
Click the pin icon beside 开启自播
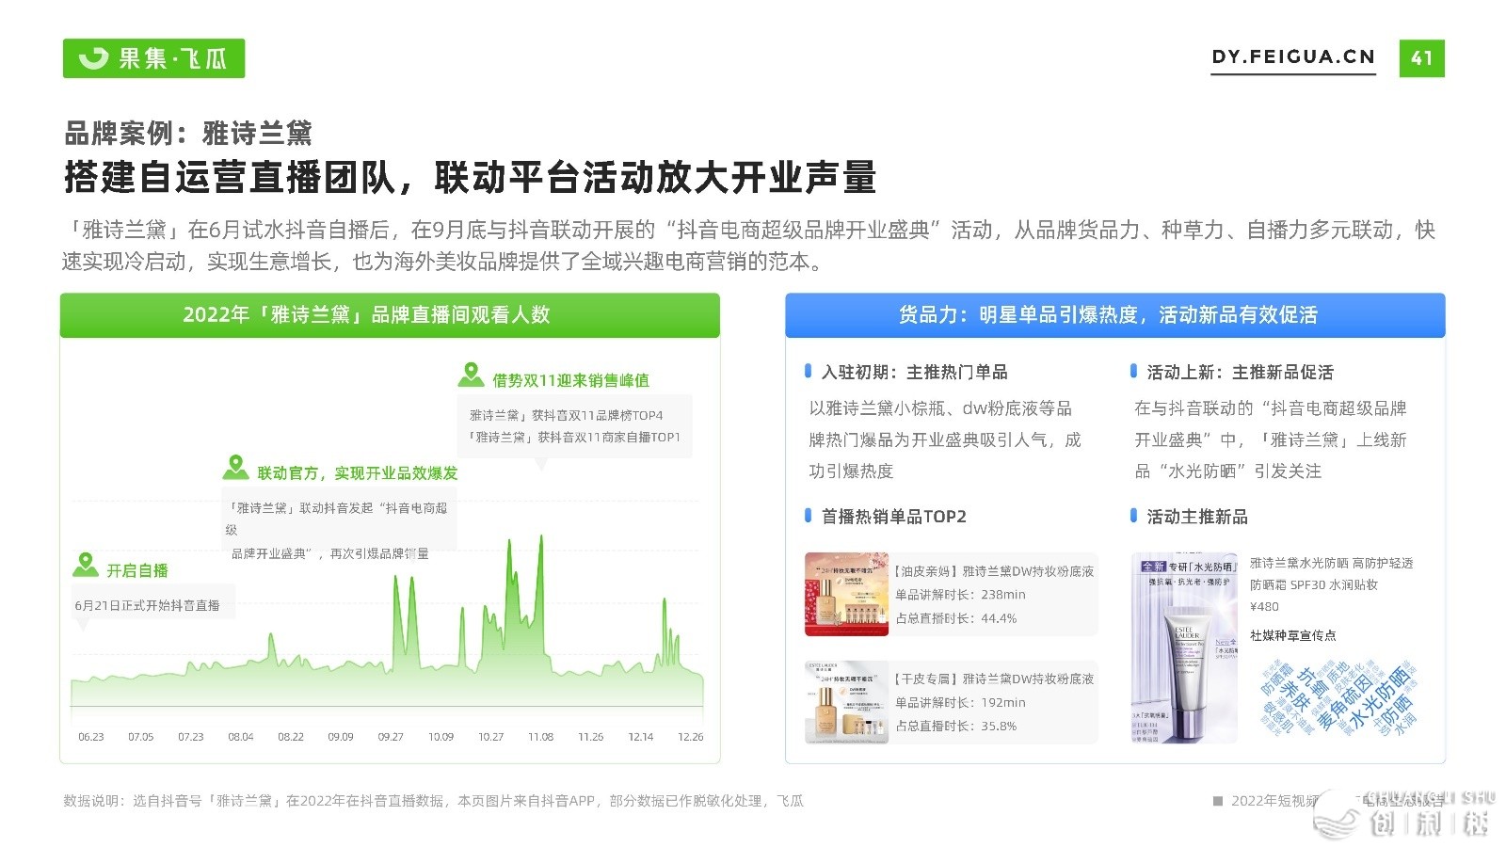(86, 565)
